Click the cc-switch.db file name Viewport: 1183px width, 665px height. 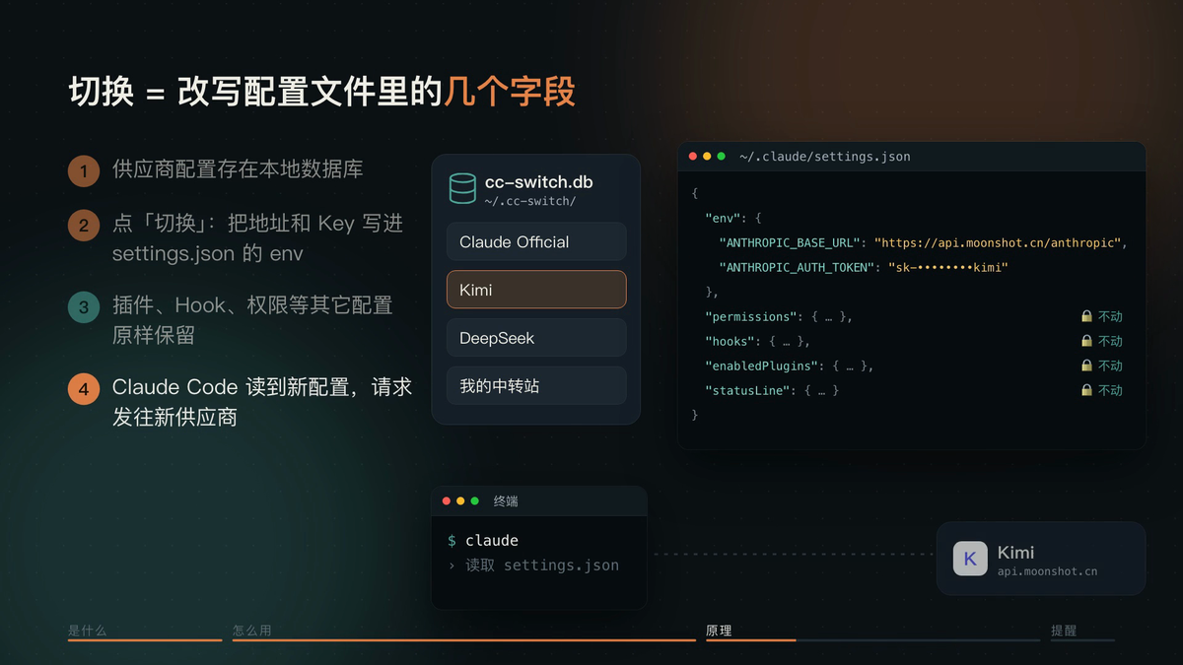point(538,182)
